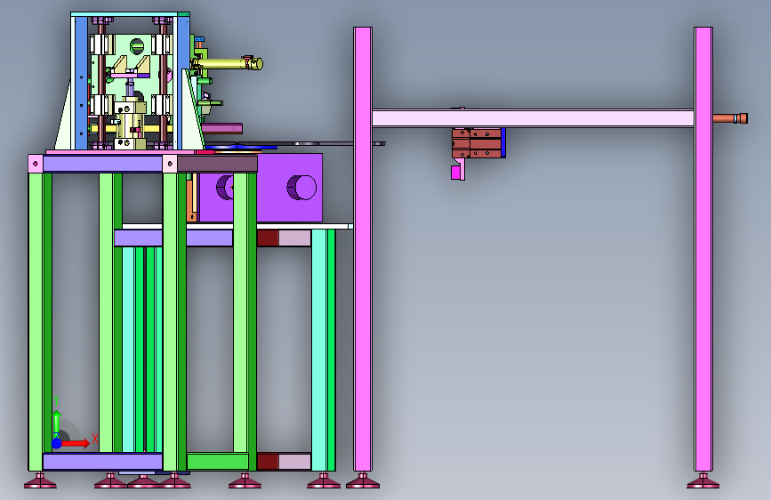Select the left magenta vertical post
This screenshot has width=771, height=500.
click(363, 249)
